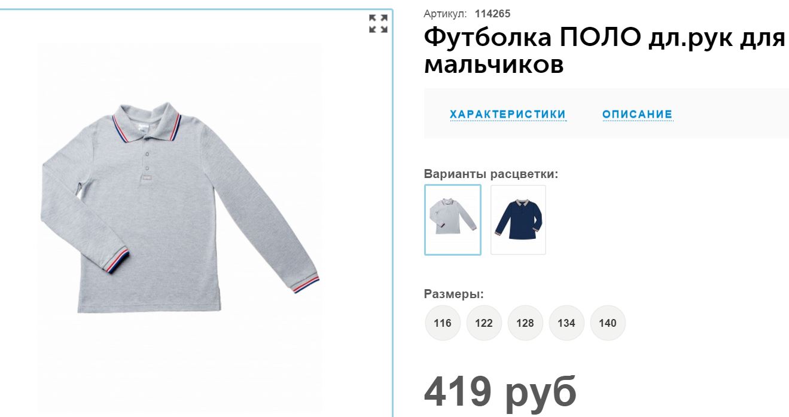Click the 419 руб price
This screenshot has width=789, height=417.
pos(500,393)
